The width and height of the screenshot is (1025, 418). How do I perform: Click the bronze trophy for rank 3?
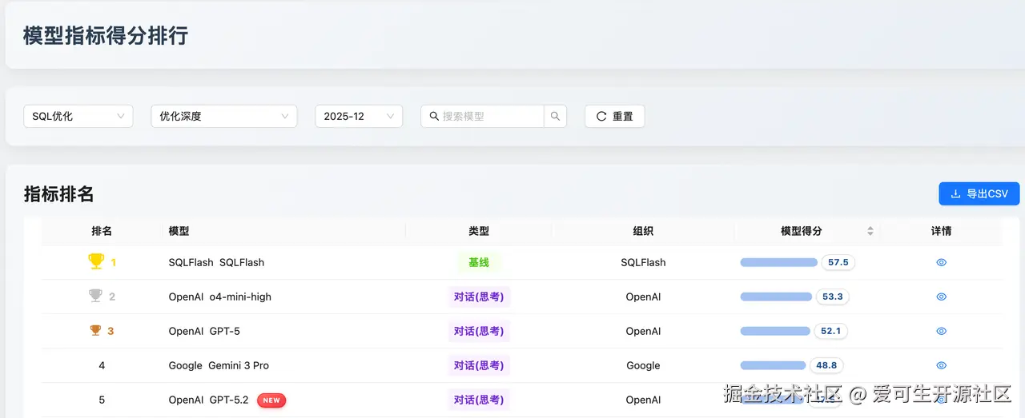coord(96,331)
